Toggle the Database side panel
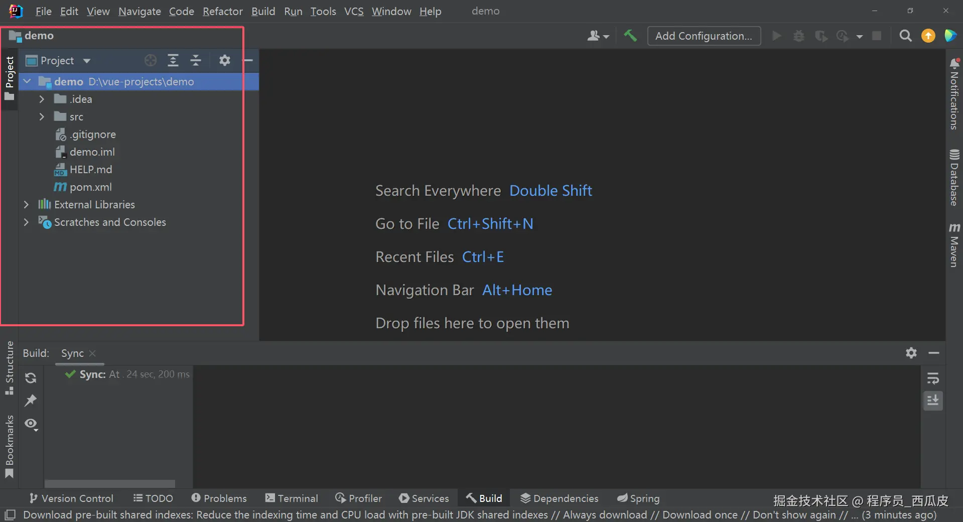The width and height of the screenshot is (963, 522). pyautogui.click(x=954, y=178)
